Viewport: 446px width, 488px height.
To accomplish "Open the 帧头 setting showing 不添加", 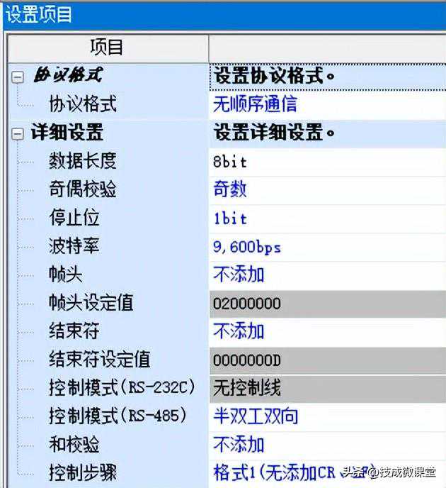I will 239,275.
